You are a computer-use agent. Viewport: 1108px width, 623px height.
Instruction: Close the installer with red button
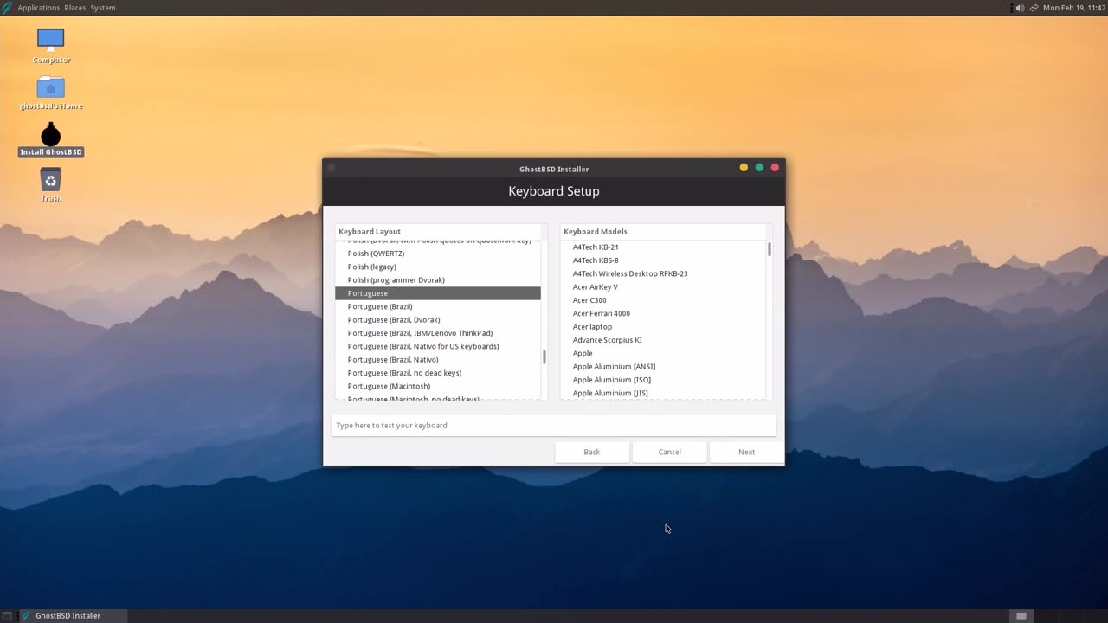point(775,168)
